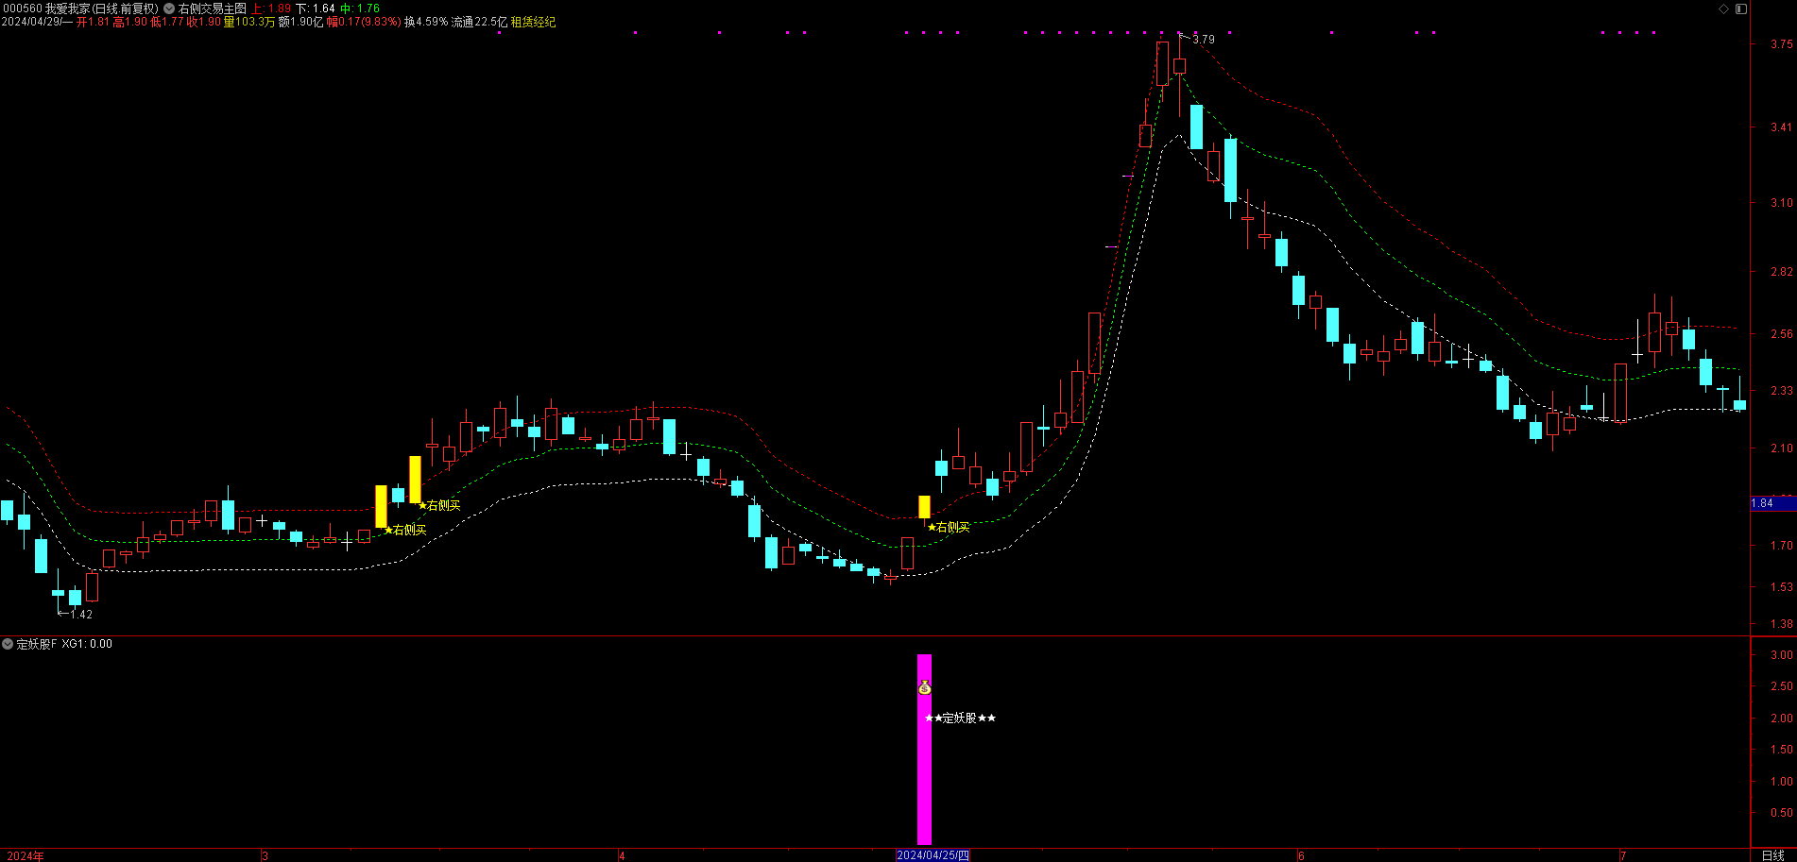1797x862 pixels.
Task: Click the 定妖股F indicator name
Action: coord(37,644)
